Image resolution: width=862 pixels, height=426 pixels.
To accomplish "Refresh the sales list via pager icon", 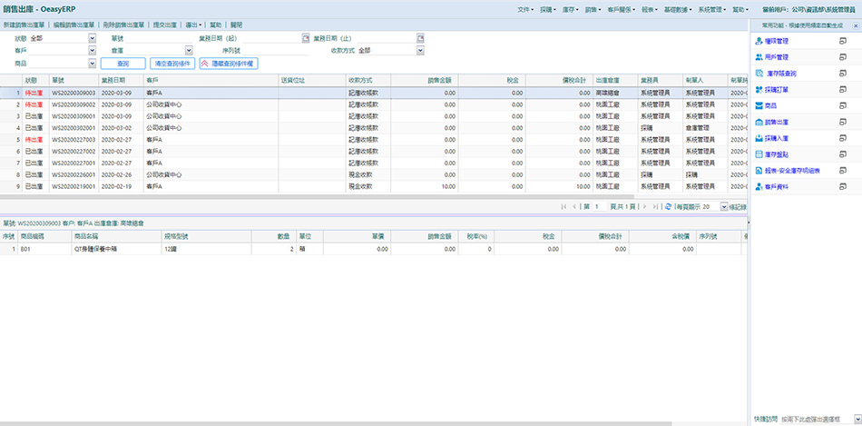I will [x=669, y=207].
